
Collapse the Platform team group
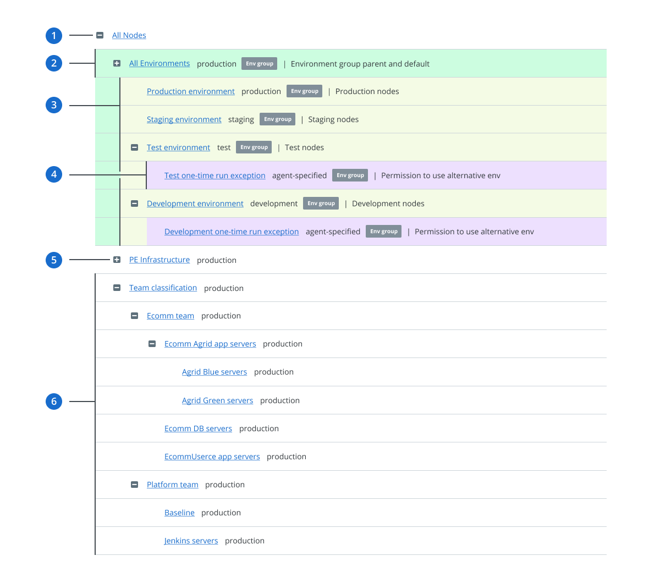134,484
